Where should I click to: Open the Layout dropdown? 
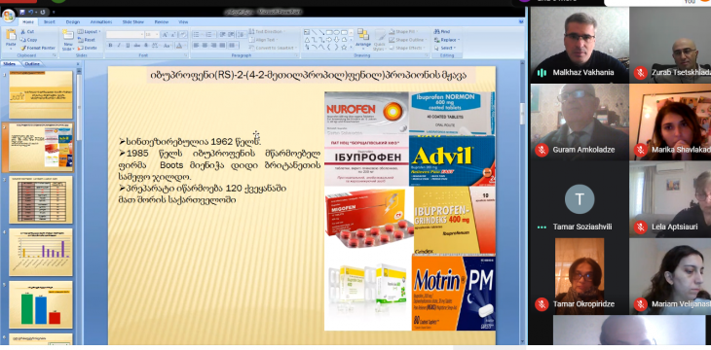click(90, 32)
